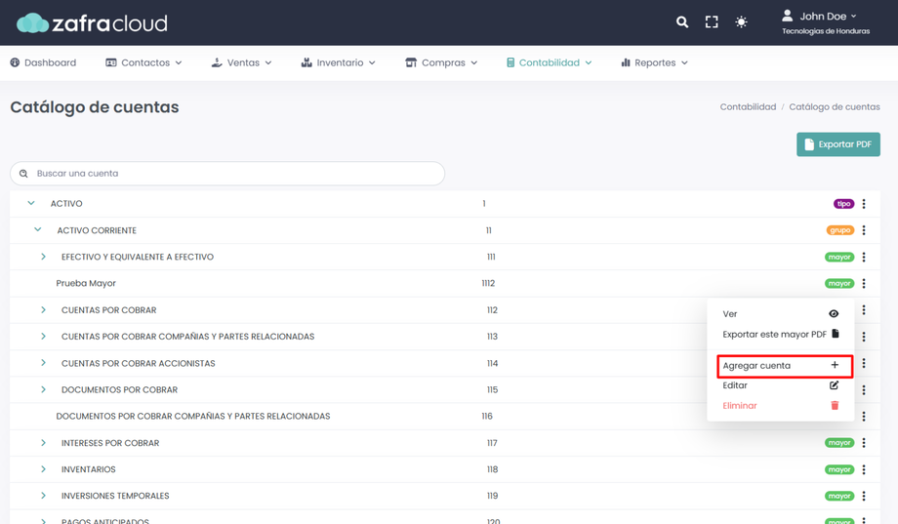Open the John Doe user menu

[x=820, y=16]
